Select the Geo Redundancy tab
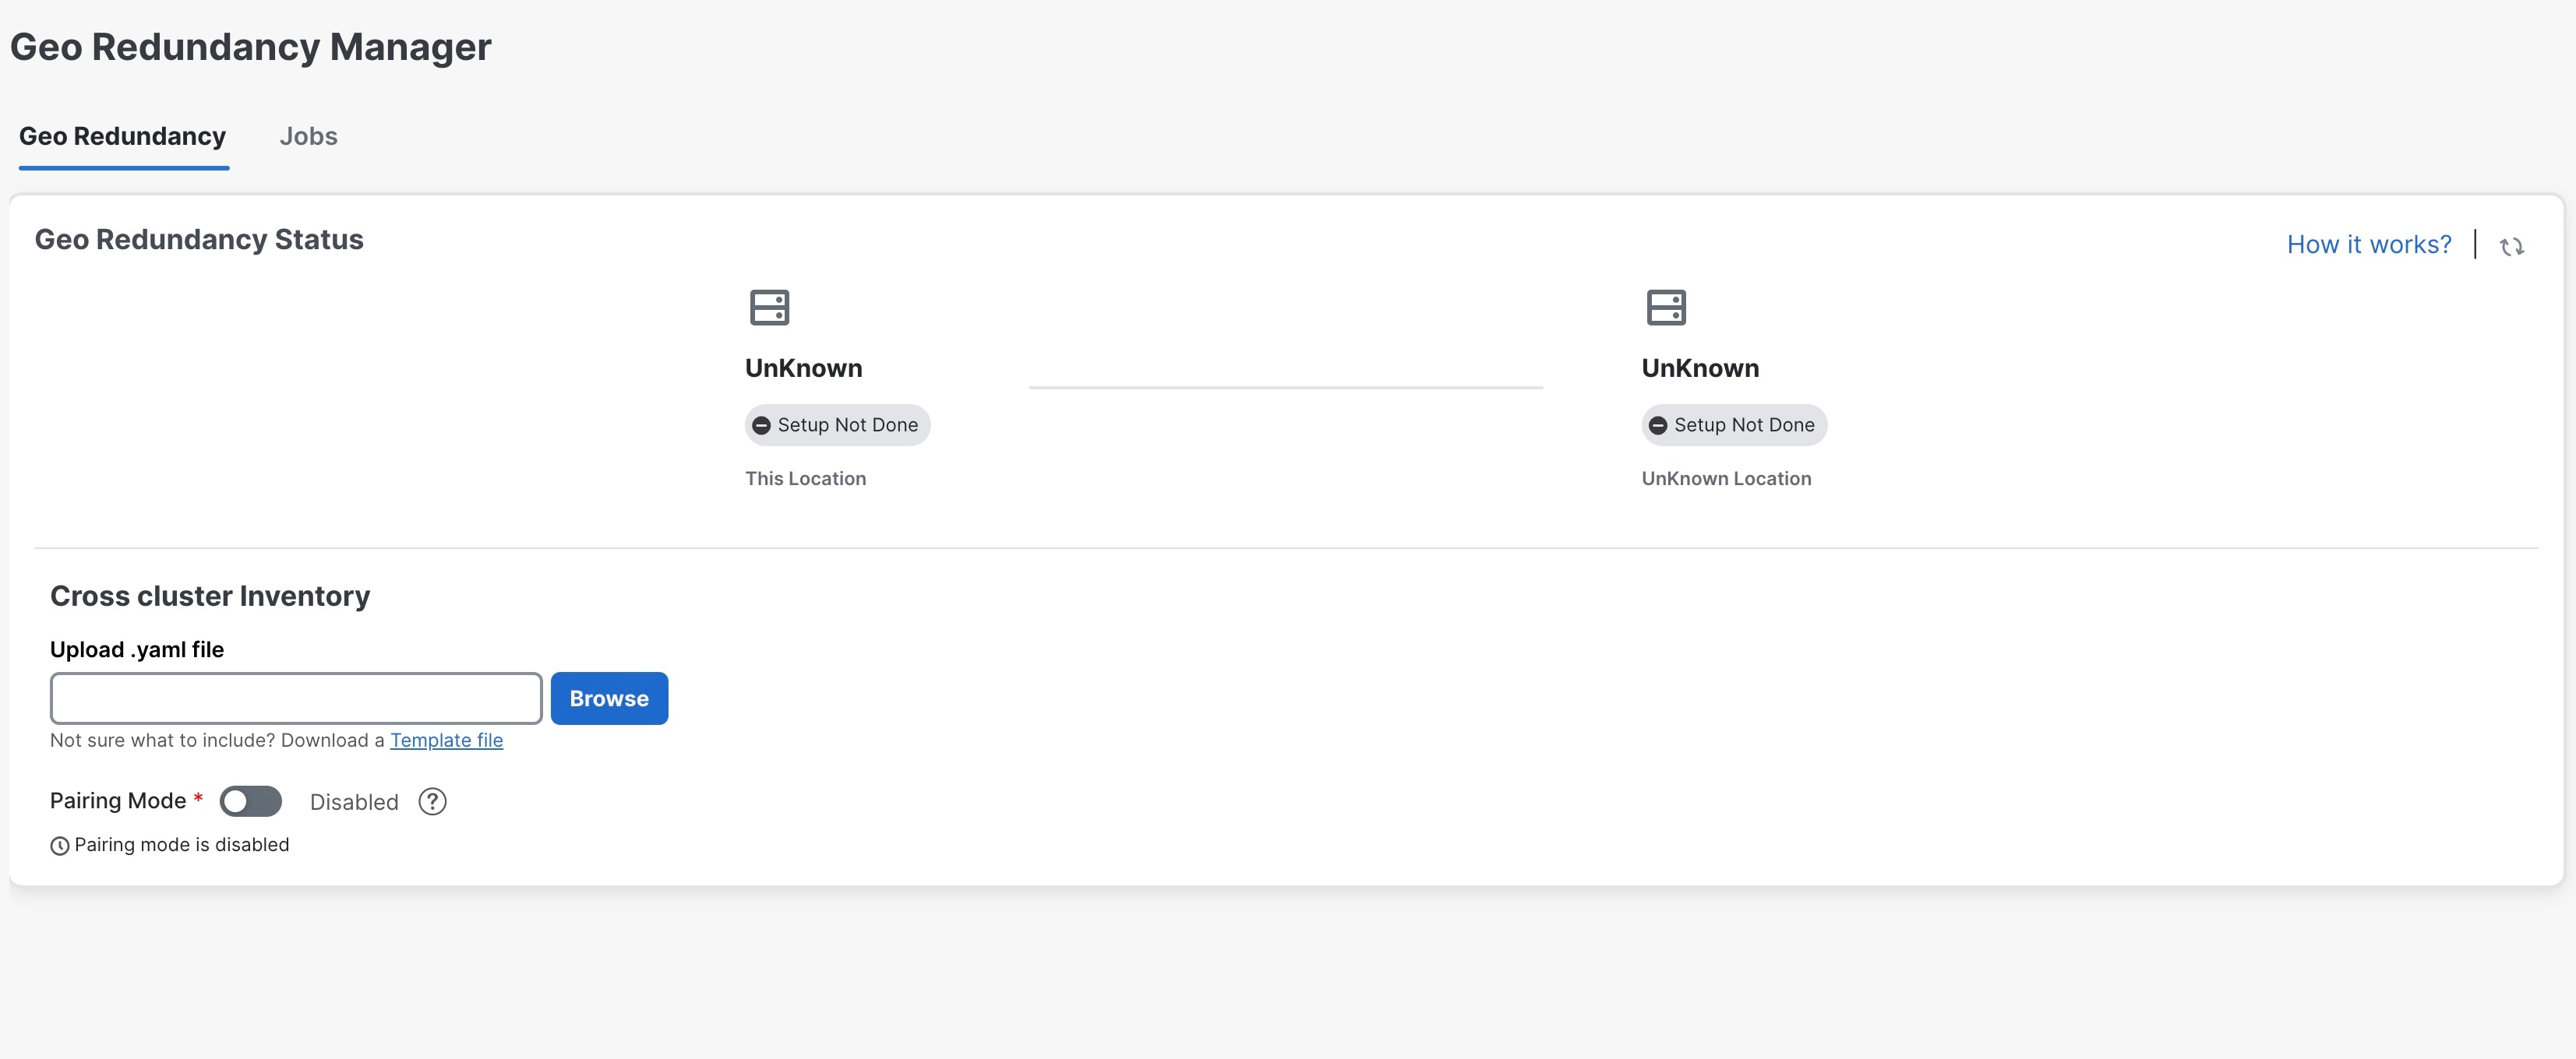This screenshot has height=1059, width=2576. tap(123, 137)
